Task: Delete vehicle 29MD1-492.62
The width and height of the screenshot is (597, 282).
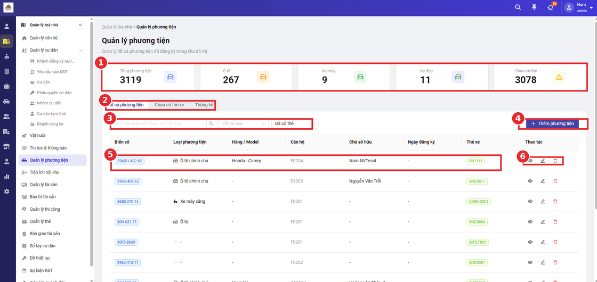Action: point(555,161)
